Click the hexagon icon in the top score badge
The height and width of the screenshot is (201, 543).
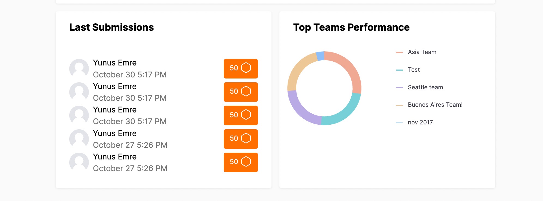[x=246, y=68]
